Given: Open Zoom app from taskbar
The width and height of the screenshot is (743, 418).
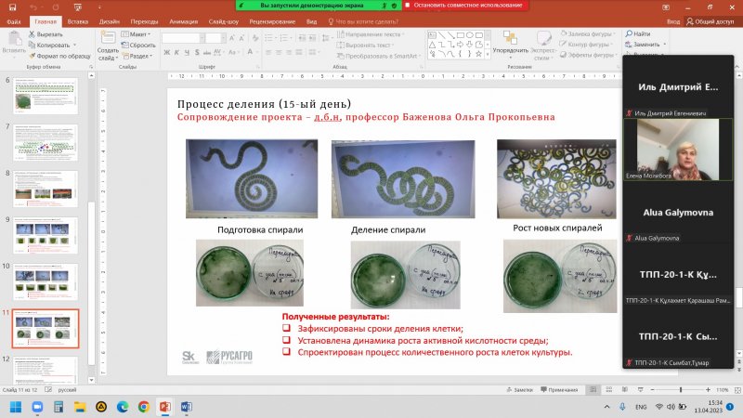Looking at the screenshot, I should click(37, 407).
